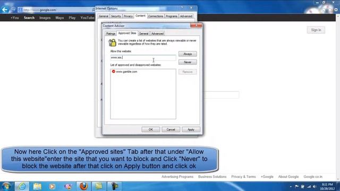Click Content Advisor Cancel button

pos(171,129)
